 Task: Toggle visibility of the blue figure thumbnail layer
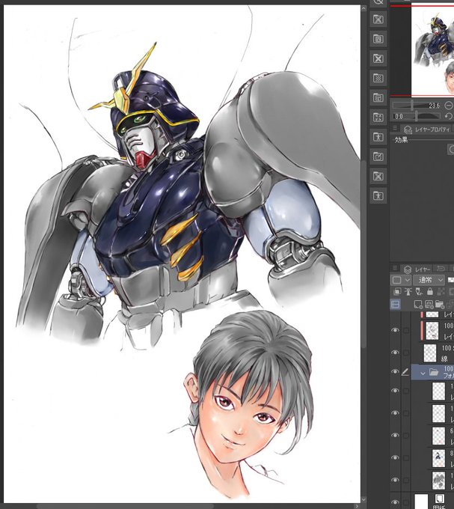tap(395, 457)
